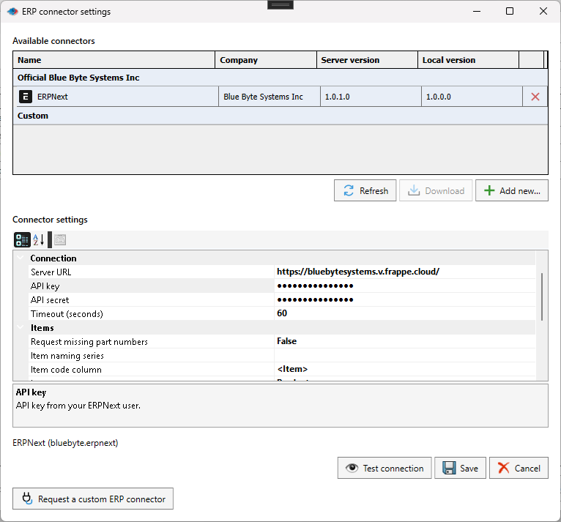
Task: Click the API key value field
Action: point(405,286)
